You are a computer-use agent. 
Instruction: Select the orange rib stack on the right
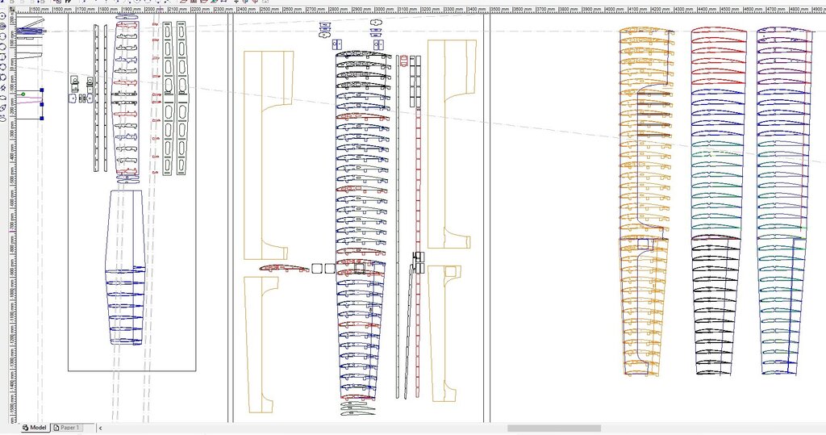pos(645,202)
